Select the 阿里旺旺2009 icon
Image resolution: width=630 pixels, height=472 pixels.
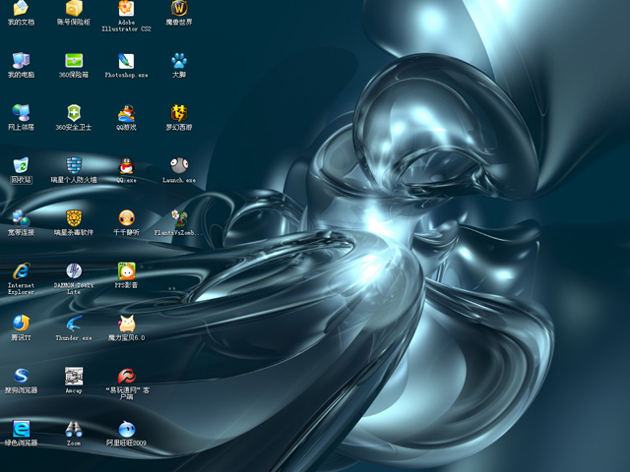click(126, 429)
